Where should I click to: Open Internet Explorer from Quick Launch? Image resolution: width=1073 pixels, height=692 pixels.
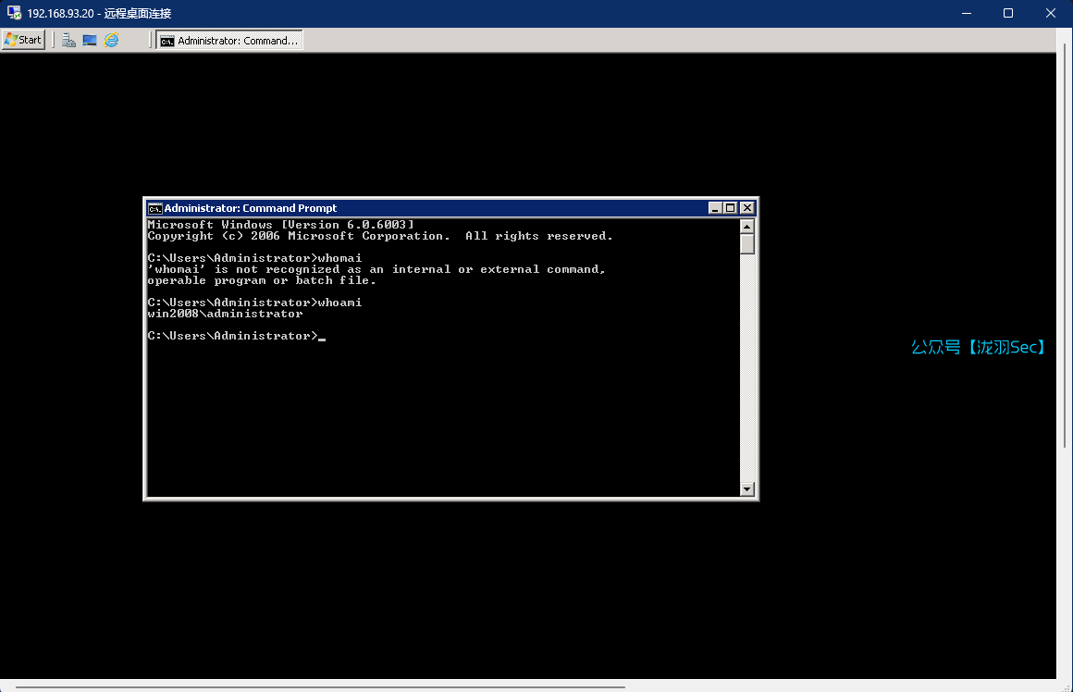coord(111,40)
